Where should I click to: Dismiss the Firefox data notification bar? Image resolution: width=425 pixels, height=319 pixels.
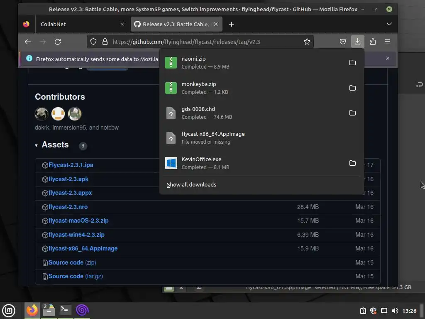(x=388, y=58)
